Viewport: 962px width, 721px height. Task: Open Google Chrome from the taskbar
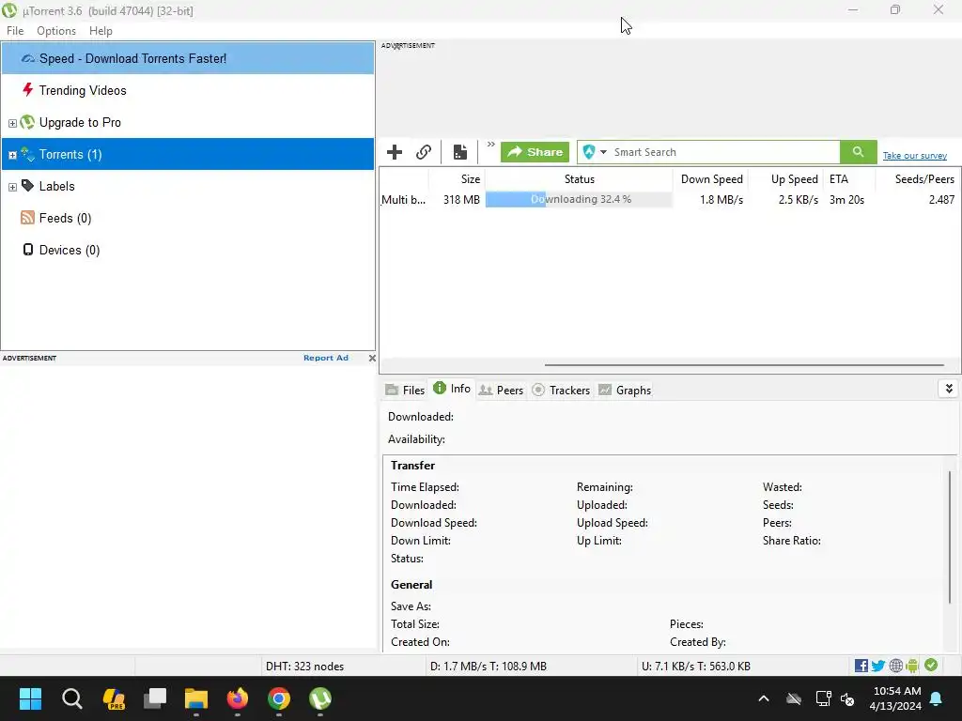(x=278, y=698)
